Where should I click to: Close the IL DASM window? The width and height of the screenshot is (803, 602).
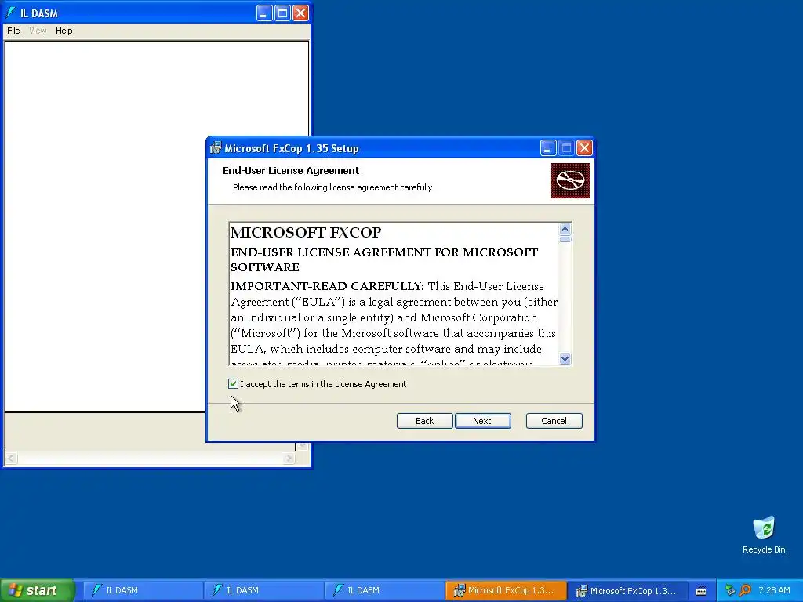coord(300,13)
